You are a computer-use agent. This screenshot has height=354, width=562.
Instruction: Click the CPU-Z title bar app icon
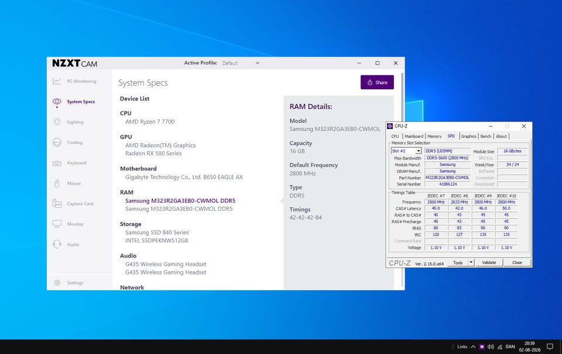click(x=390, y=126)
